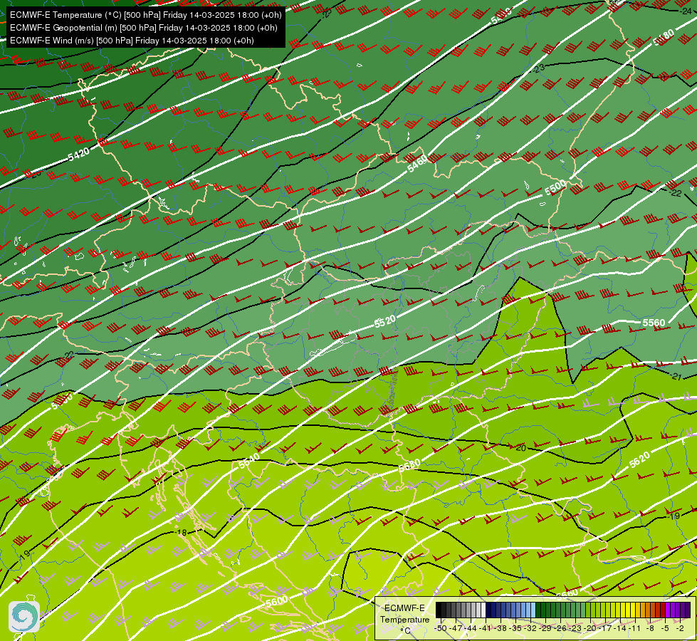Click the -5 tick in the colour scale

[666, 628]
